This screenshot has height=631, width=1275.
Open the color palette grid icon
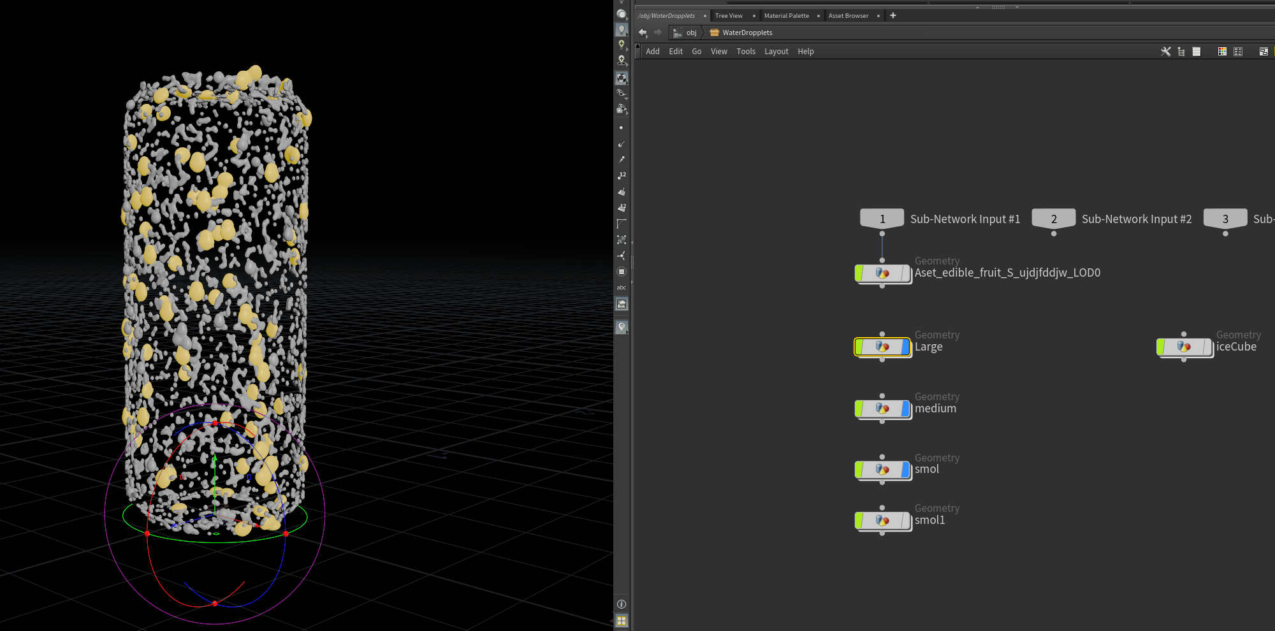click(1222, 52)
